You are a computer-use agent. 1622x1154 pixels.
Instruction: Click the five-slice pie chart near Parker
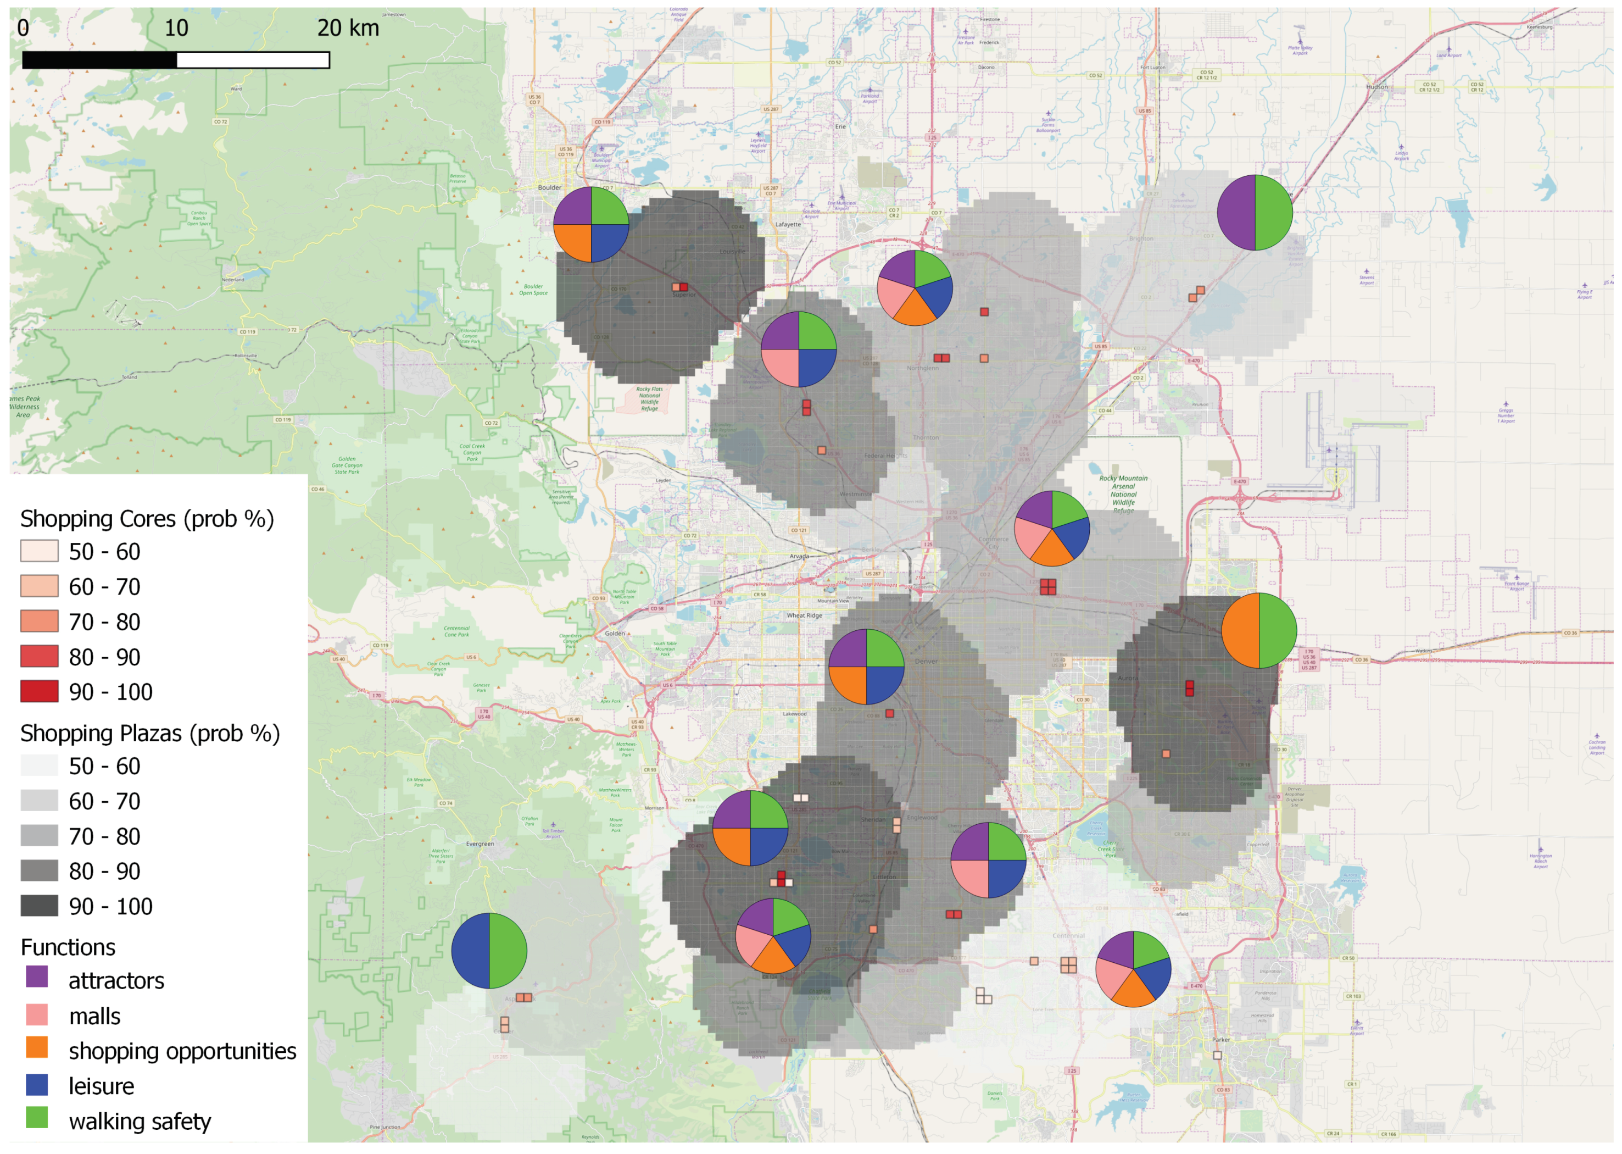[x=1133, y=969]
